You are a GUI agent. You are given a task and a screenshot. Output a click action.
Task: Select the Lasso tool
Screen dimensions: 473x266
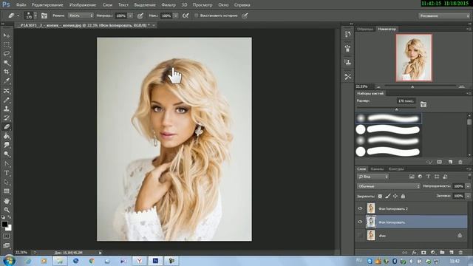(7, 54)
